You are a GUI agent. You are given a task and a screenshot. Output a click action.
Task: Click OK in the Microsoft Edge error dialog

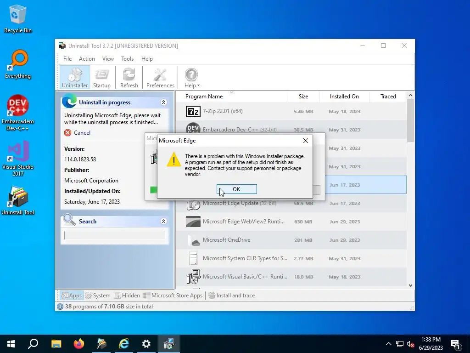[236, 189]
